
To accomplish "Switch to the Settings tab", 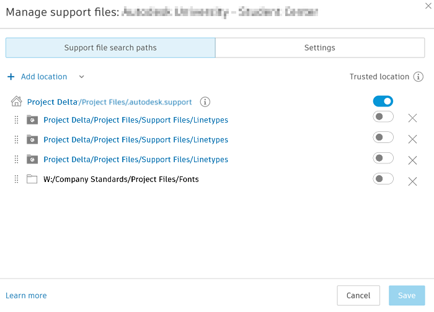I will click(x=319, y=48).
